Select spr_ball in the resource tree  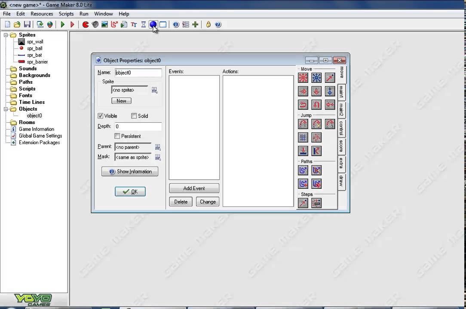click(35, 48)
